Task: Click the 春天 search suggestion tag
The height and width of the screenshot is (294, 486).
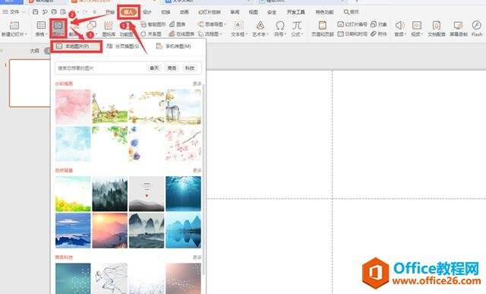Action: (x=154, y=68)
